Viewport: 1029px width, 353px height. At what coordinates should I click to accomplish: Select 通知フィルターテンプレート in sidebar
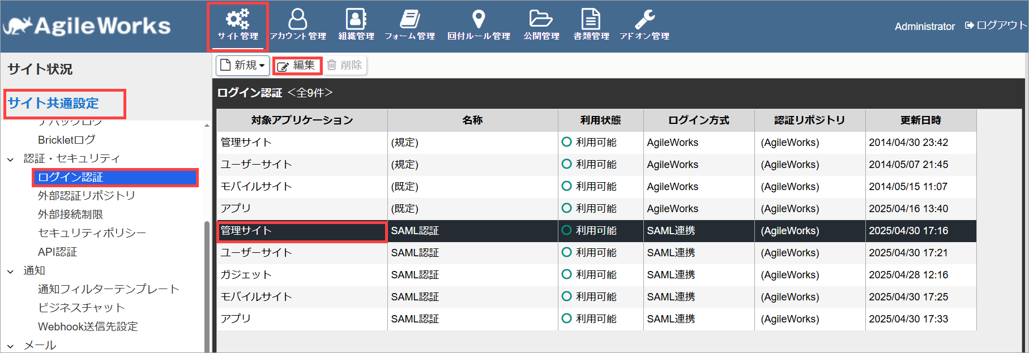(x=108, y=289)
